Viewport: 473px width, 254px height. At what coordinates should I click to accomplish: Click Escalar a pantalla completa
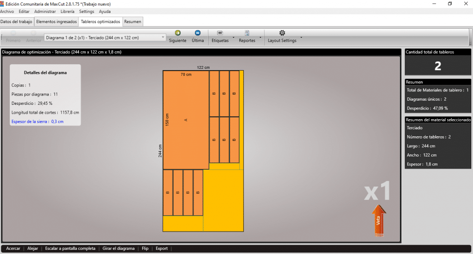pos(70,248)
